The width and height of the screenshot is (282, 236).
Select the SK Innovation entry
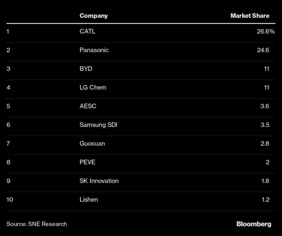[x=99, y=181]
